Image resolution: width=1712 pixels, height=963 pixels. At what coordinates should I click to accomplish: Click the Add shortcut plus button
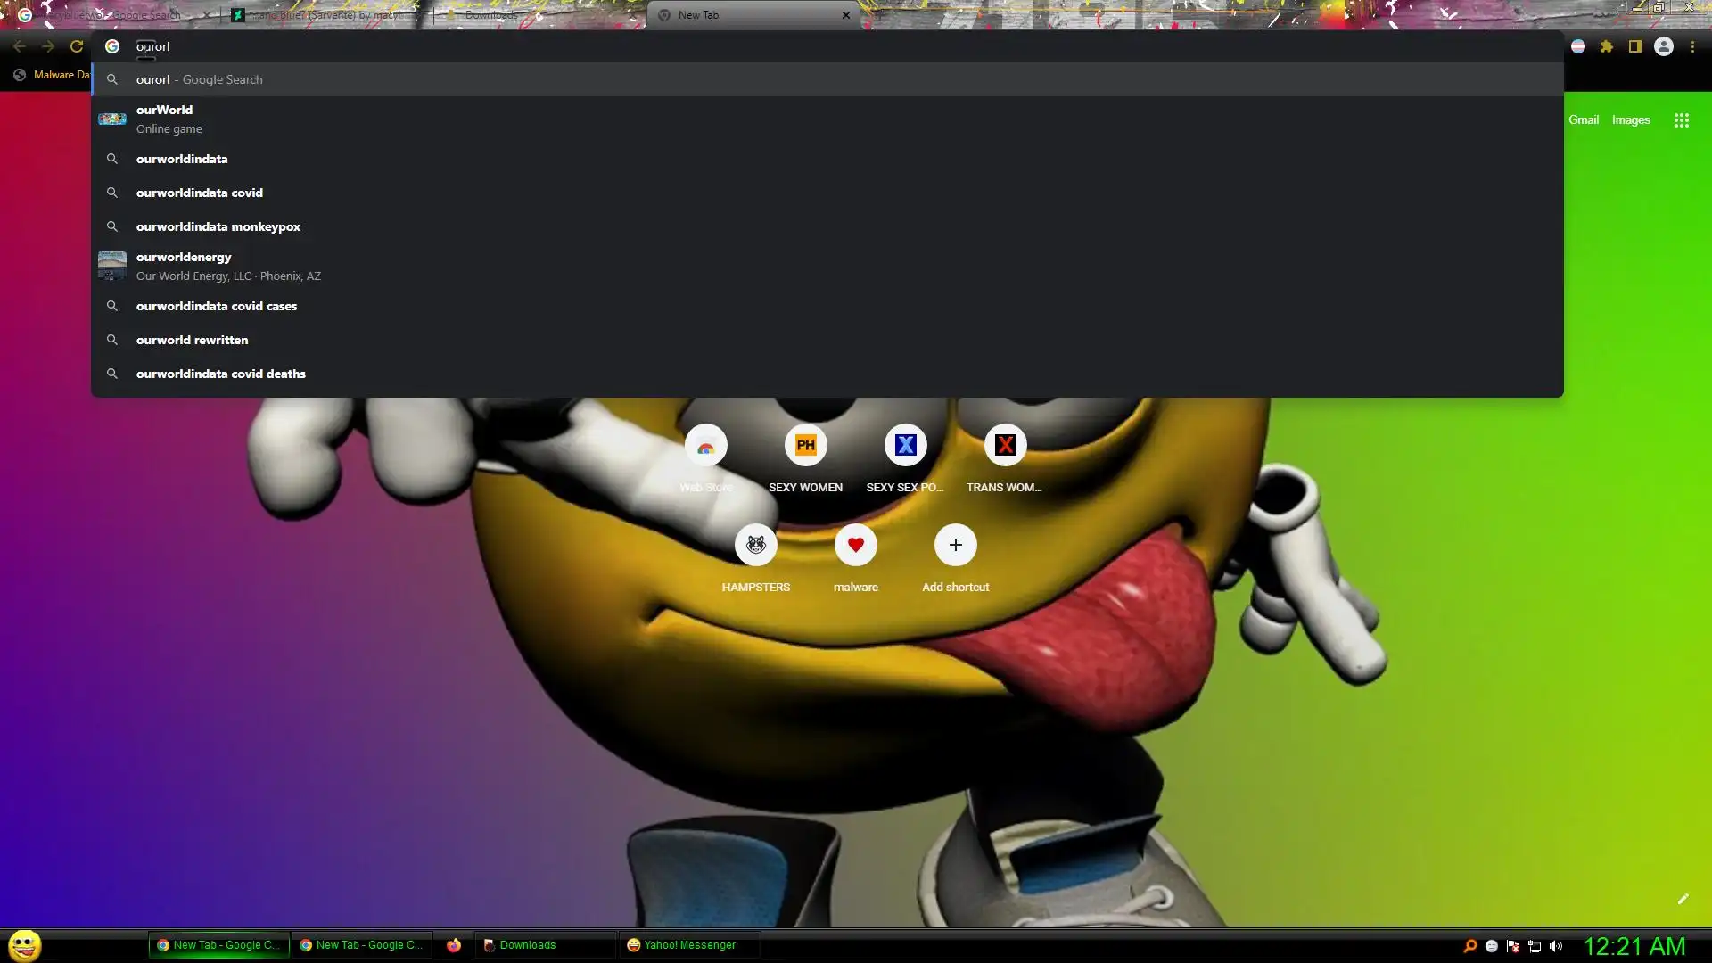tap(955, 545)
